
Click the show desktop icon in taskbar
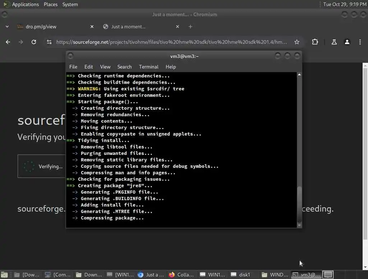tap(4, 275)
